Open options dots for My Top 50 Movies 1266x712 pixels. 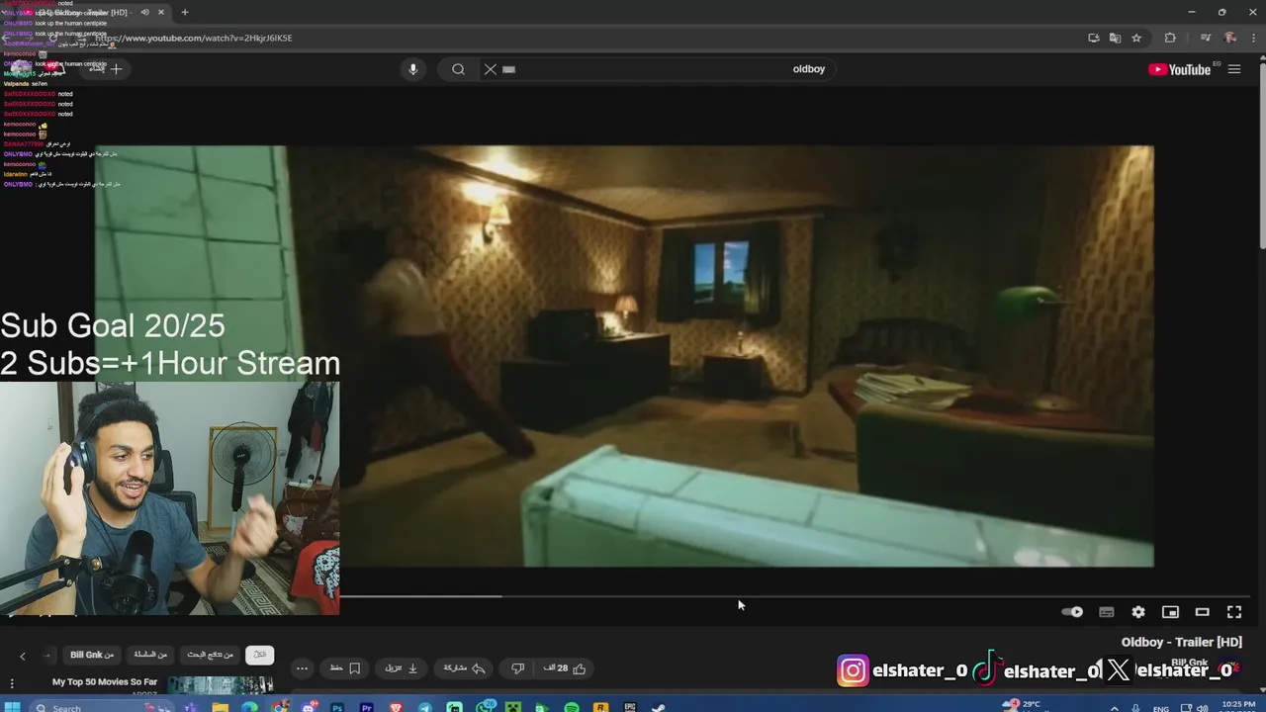tap(12, 684)
